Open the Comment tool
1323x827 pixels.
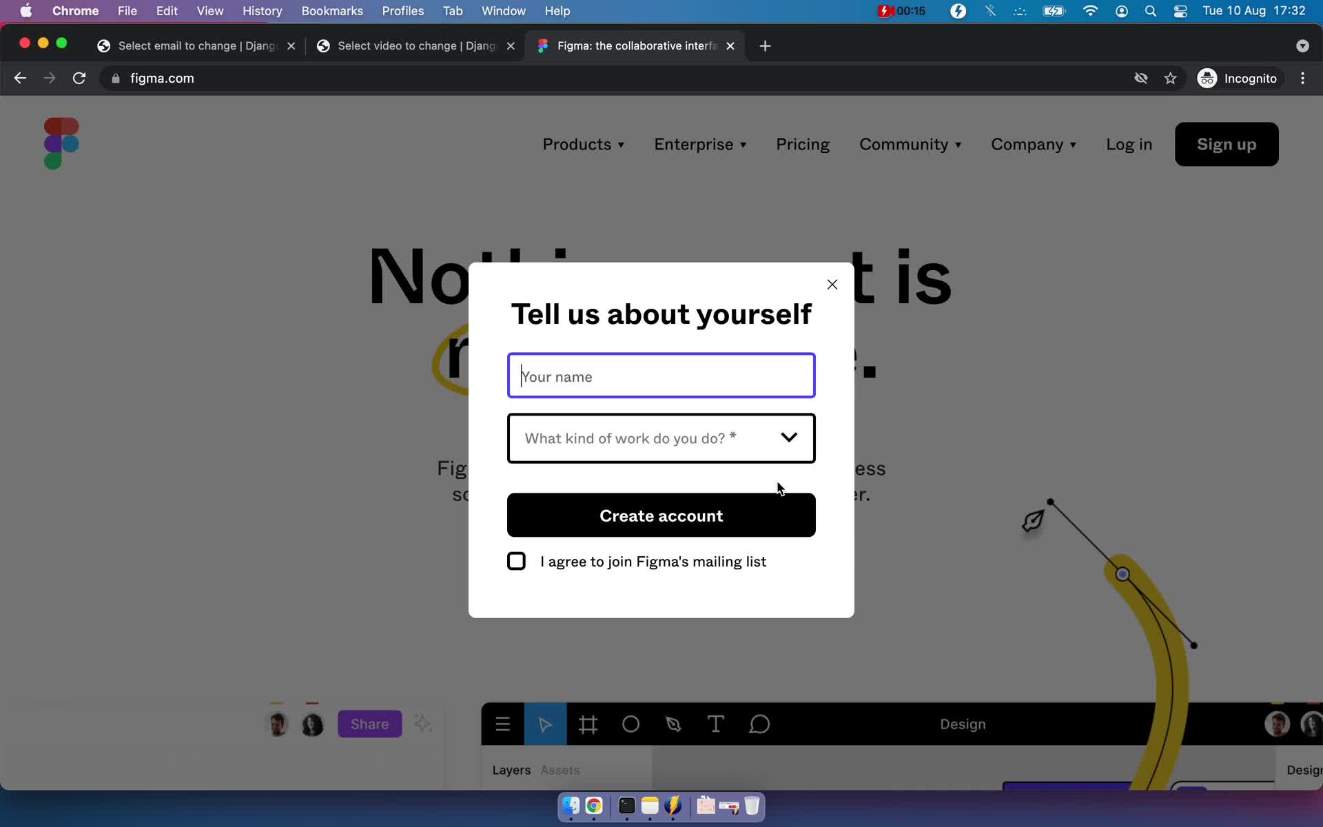click(x=758, y=724)
